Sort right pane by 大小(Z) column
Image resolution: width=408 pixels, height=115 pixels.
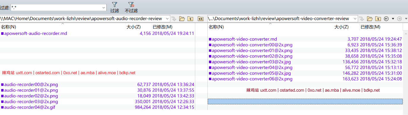346,27
